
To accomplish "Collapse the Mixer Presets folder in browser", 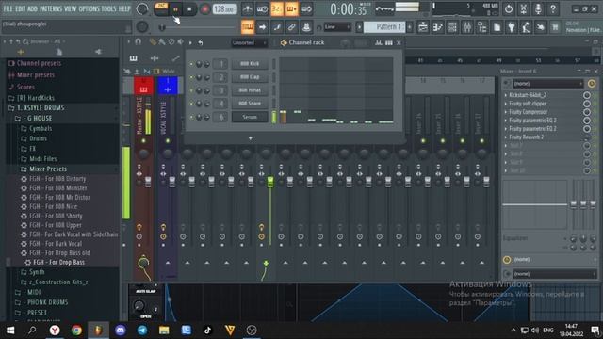I will (x=43, y=169).
